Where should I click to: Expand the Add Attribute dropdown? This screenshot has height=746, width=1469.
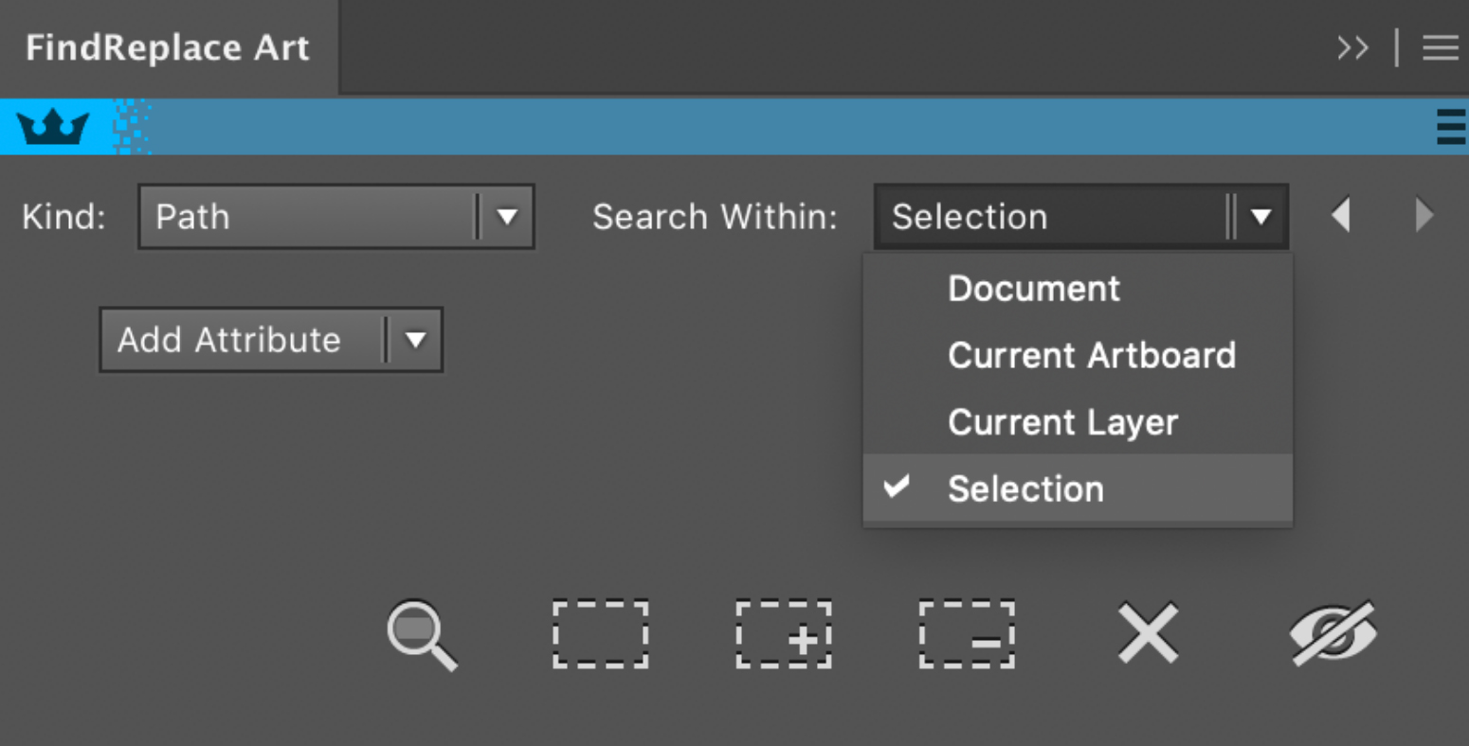click(271, 339)
